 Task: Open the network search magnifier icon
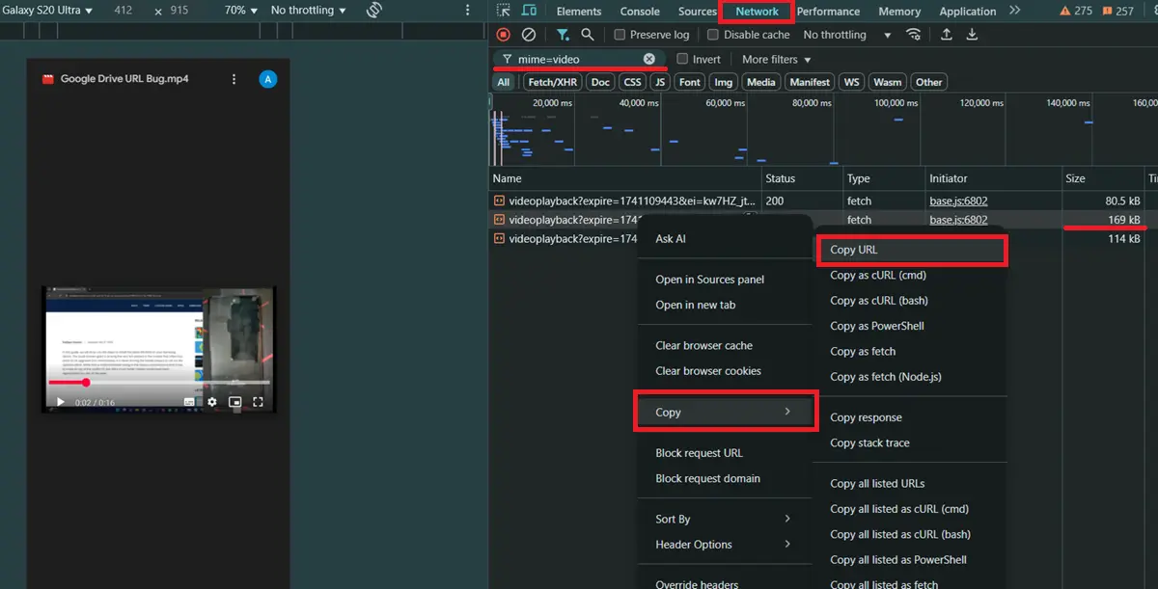coord(587,35)
